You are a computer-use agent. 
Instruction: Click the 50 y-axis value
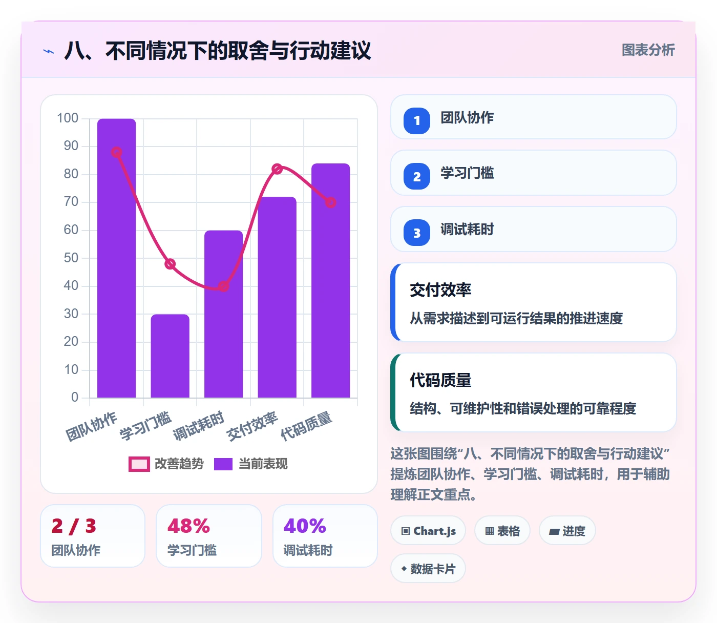click(71, 258)
